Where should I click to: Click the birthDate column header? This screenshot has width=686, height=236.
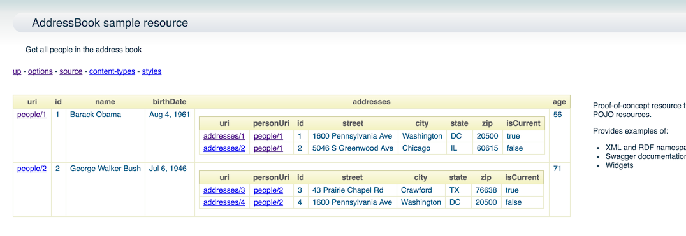[170, 102]
